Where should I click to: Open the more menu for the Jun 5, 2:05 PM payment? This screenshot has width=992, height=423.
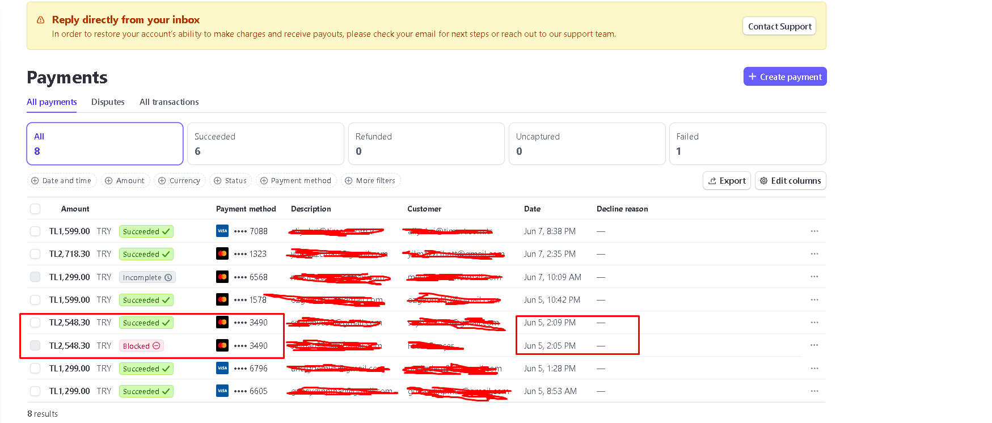[814, 345]
